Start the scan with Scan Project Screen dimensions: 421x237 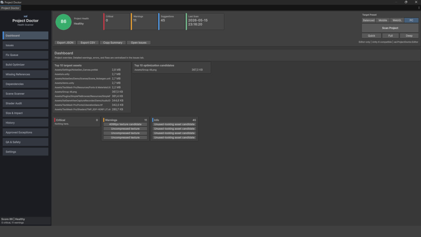point(390,28)
